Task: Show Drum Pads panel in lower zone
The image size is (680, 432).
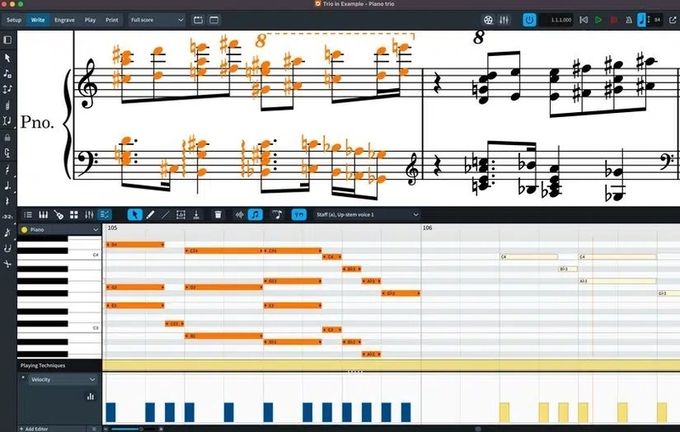Action: coord(74,215)
